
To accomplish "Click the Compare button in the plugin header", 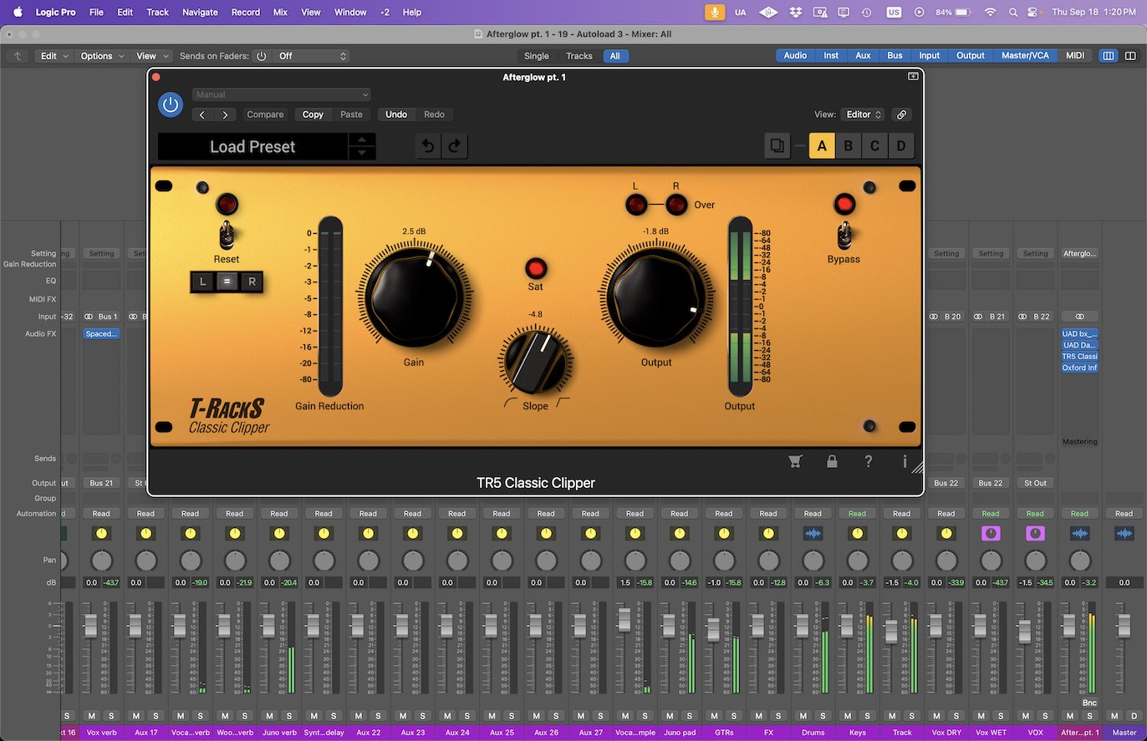I will click(x=265, y=114).
